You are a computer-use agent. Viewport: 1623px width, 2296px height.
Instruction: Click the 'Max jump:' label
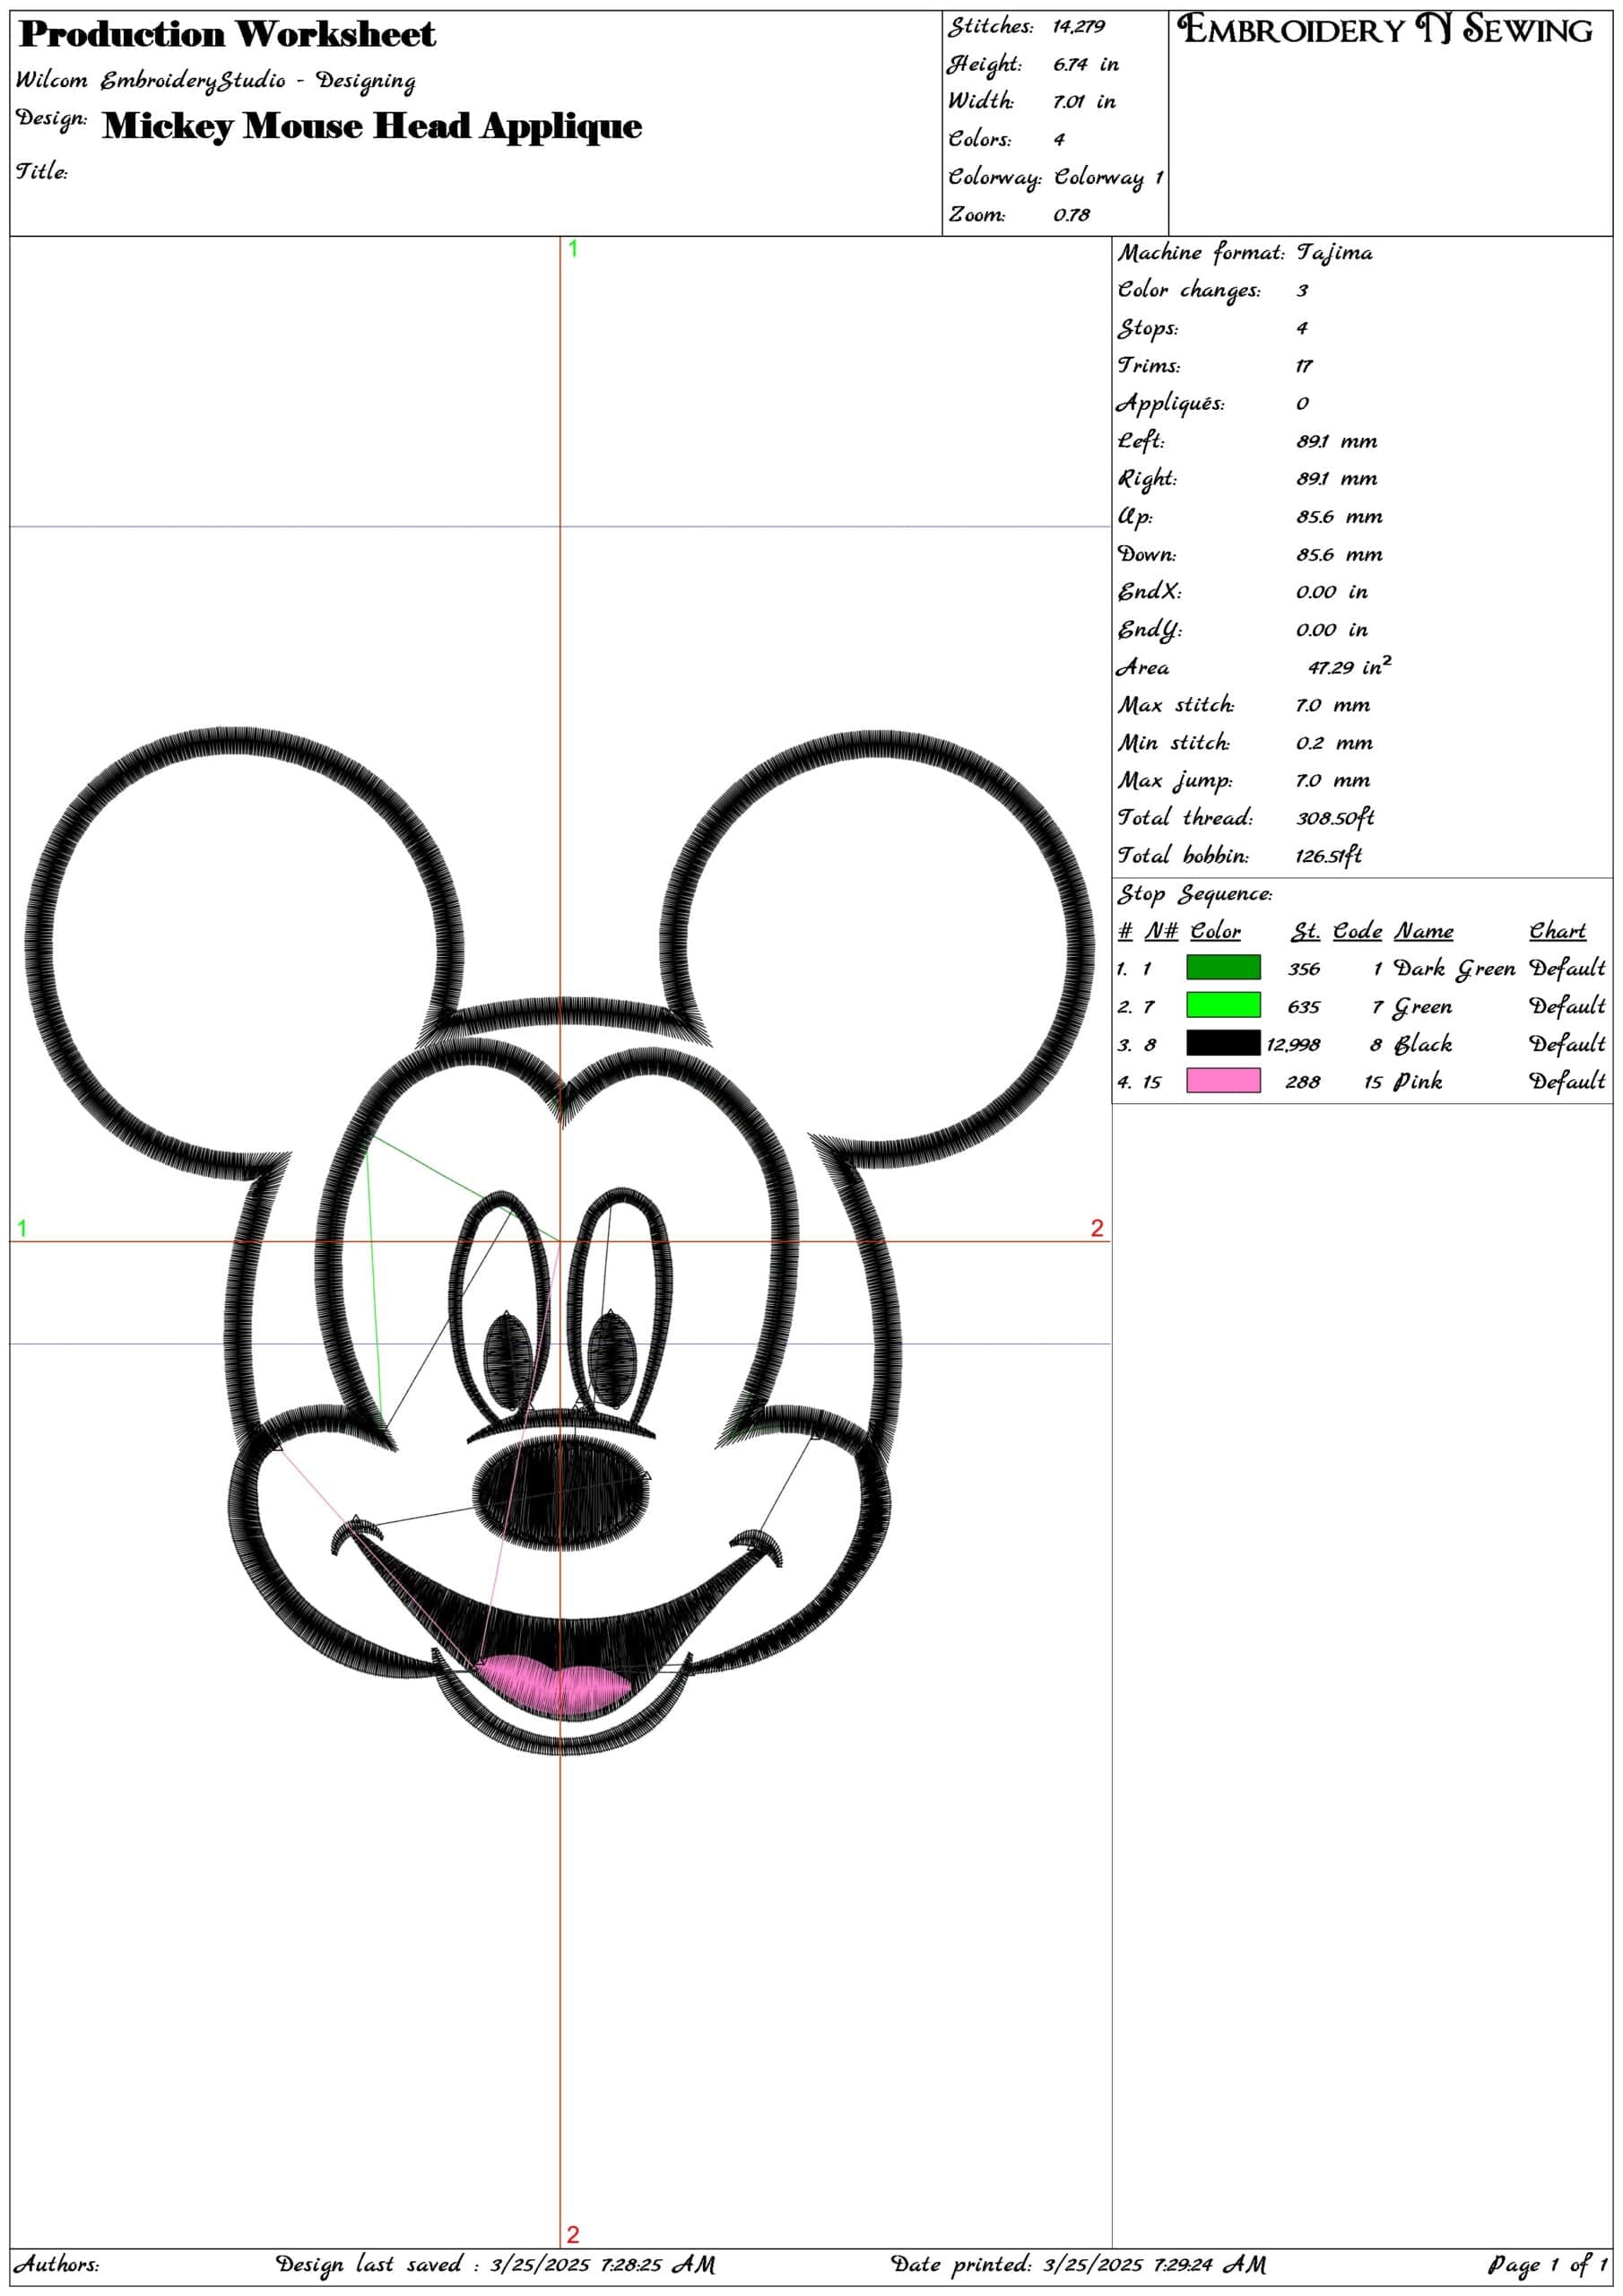1175,781
